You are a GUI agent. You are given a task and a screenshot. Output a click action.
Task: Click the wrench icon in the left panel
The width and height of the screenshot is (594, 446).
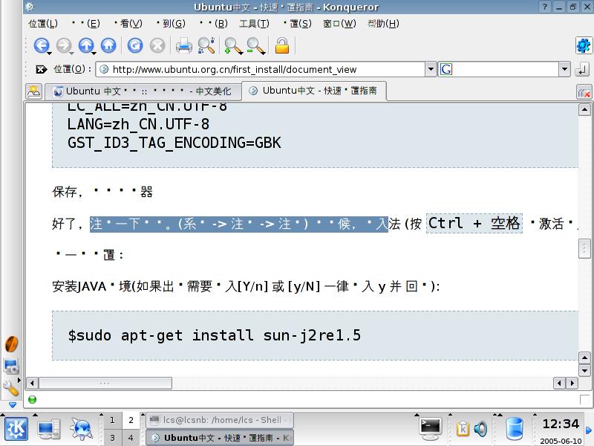click(x=10, y=388)
